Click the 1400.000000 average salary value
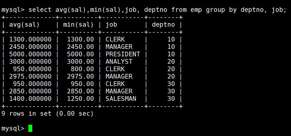291x136 pixels. [x=30, y=99]
